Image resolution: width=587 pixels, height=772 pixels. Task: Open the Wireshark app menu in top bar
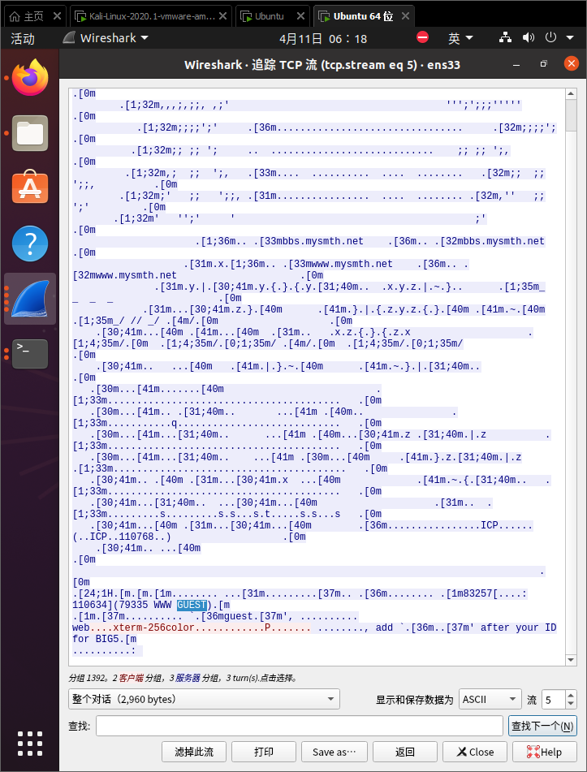pyautogui.click(x=106, y=38)
